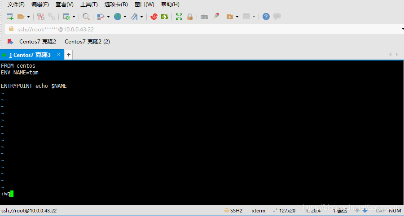Click the ssh address bar field

pyautogui.click(x=203, y=29)
